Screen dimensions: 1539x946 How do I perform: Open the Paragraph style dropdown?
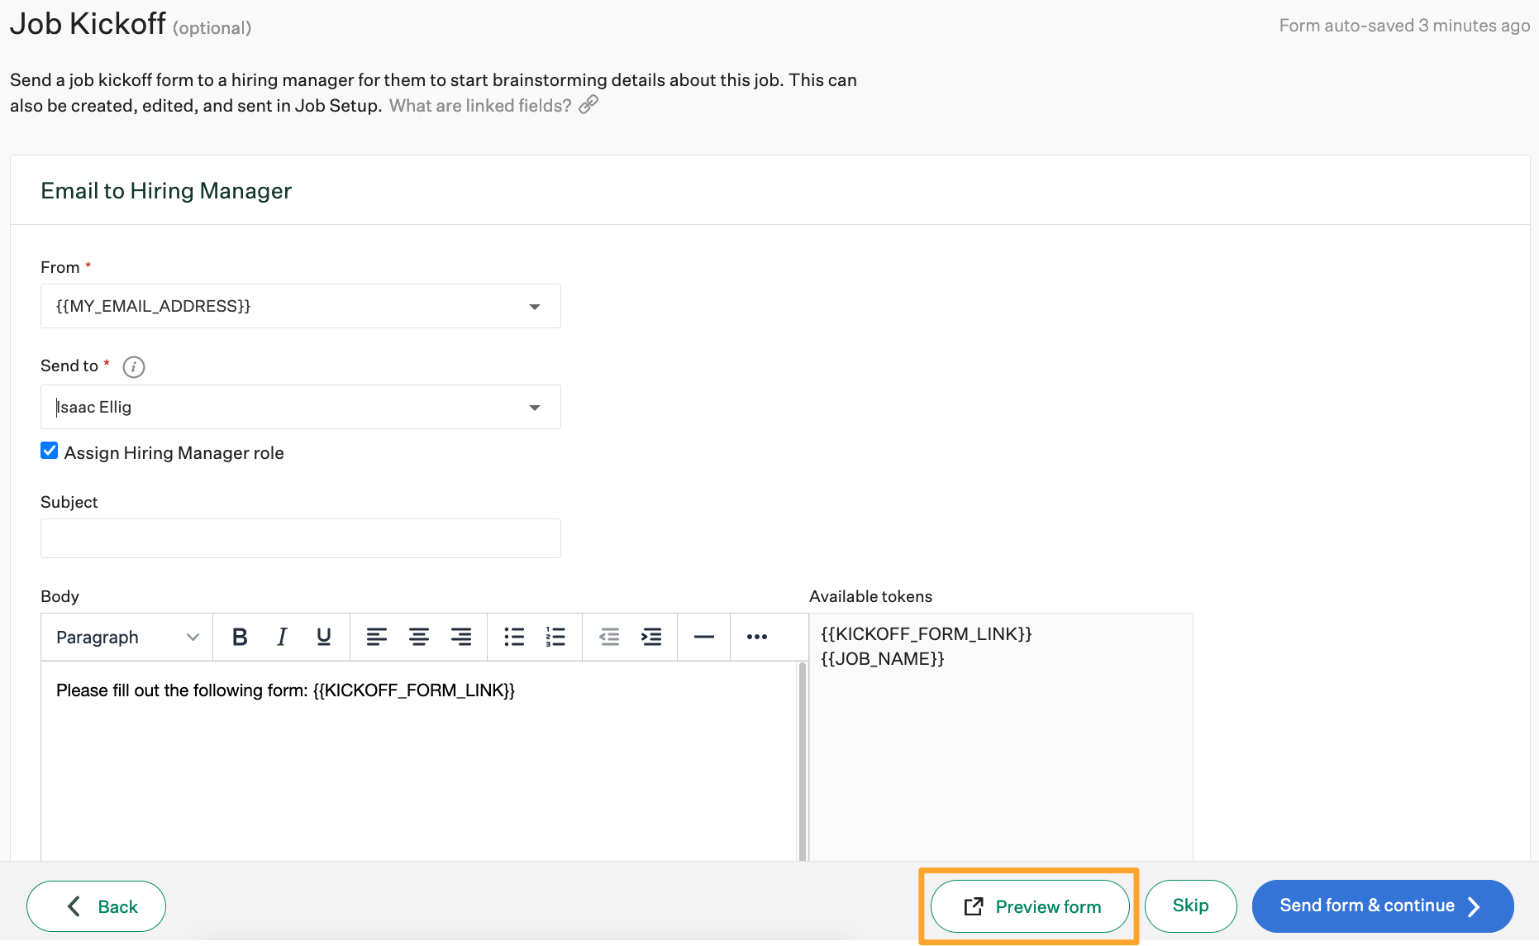pyautogui.click(x=126, y=637)
